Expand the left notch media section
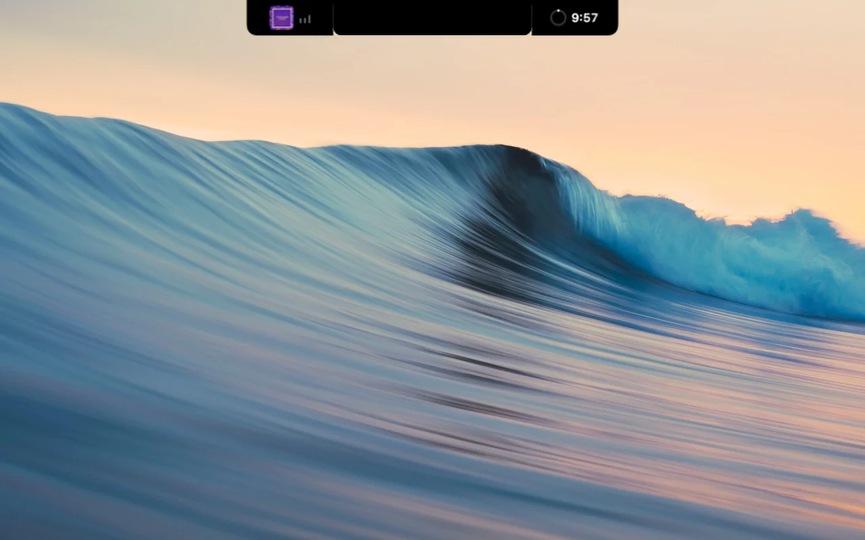The width and height of the screenshot is (865, 540). [290, 18]
